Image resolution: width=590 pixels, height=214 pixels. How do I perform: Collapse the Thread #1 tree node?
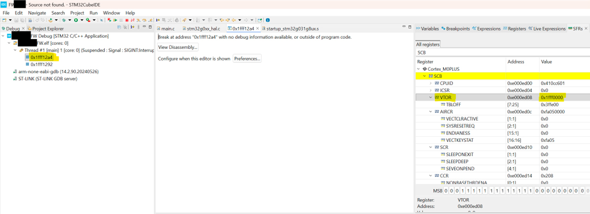click(15, 51)
